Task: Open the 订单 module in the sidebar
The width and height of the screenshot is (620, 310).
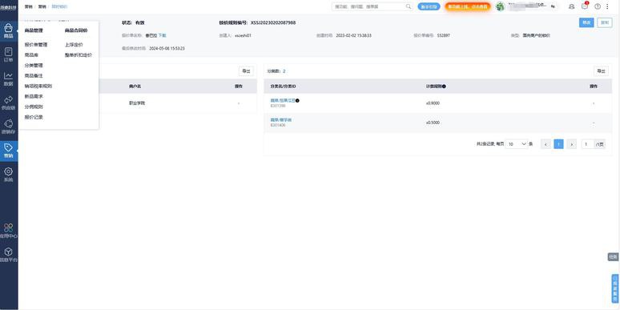Action: 8,54
